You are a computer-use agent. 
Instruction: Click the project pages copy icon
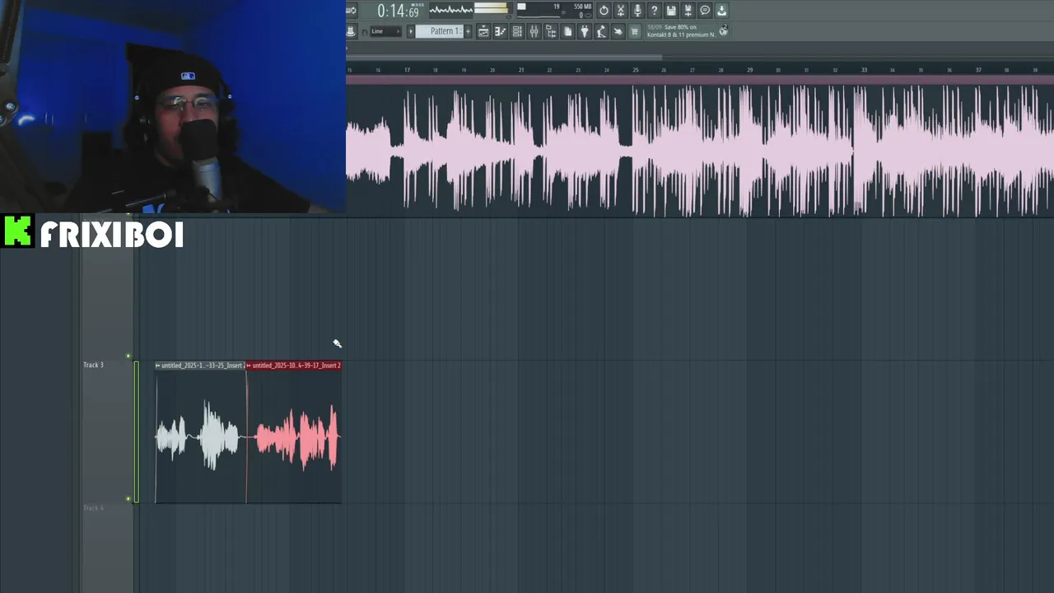coord(567,31)
